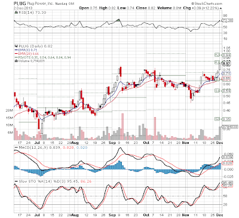Click the 95.45 stochastic value tag
The height and width of the screenshot is (218, 239).
tap(227, 182)
